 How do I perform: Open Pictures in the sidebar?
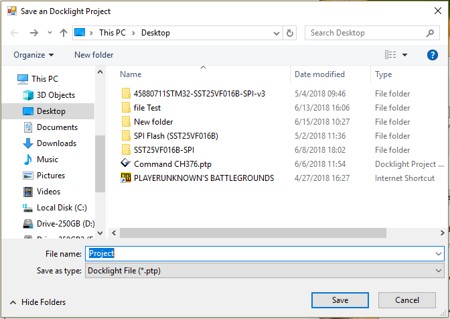pos(51,176)
